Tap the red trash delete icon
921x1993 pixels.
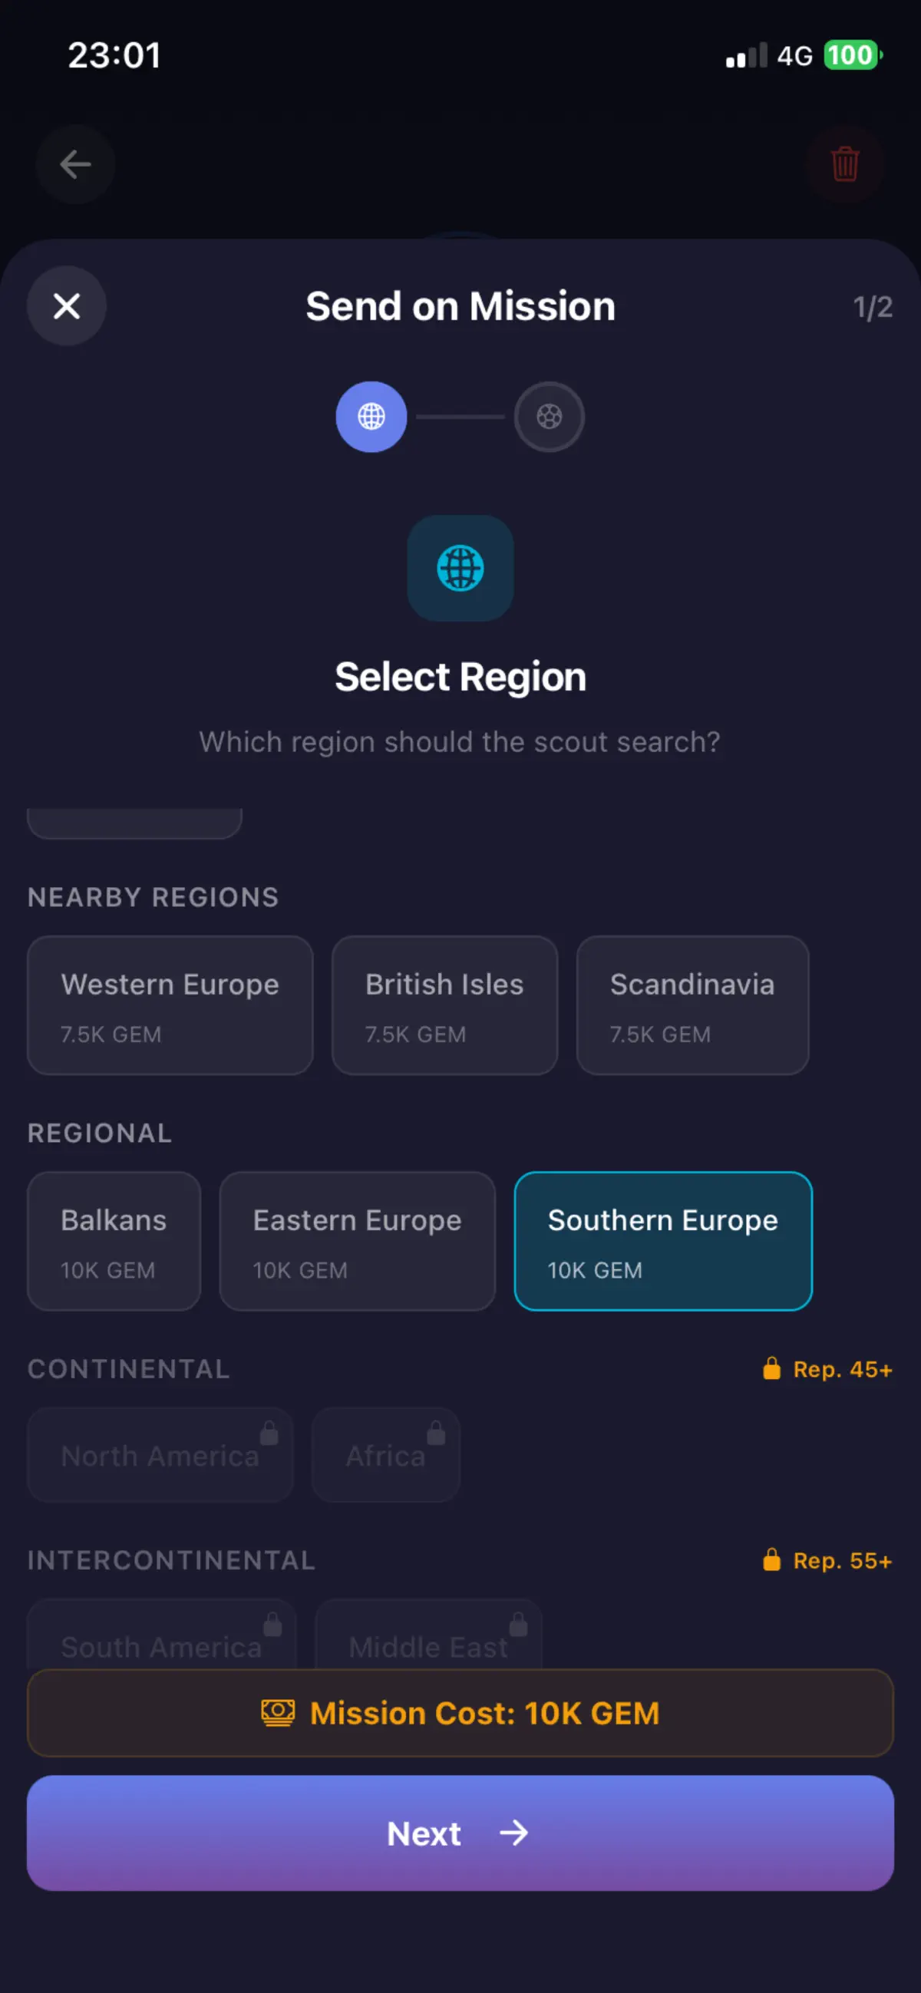tap(844, 164)
